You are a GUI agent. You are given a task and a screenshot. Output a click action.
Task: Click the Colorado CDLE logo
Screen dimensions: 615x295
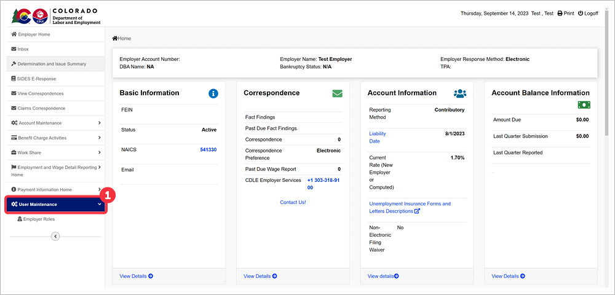(x=30, y=15)
